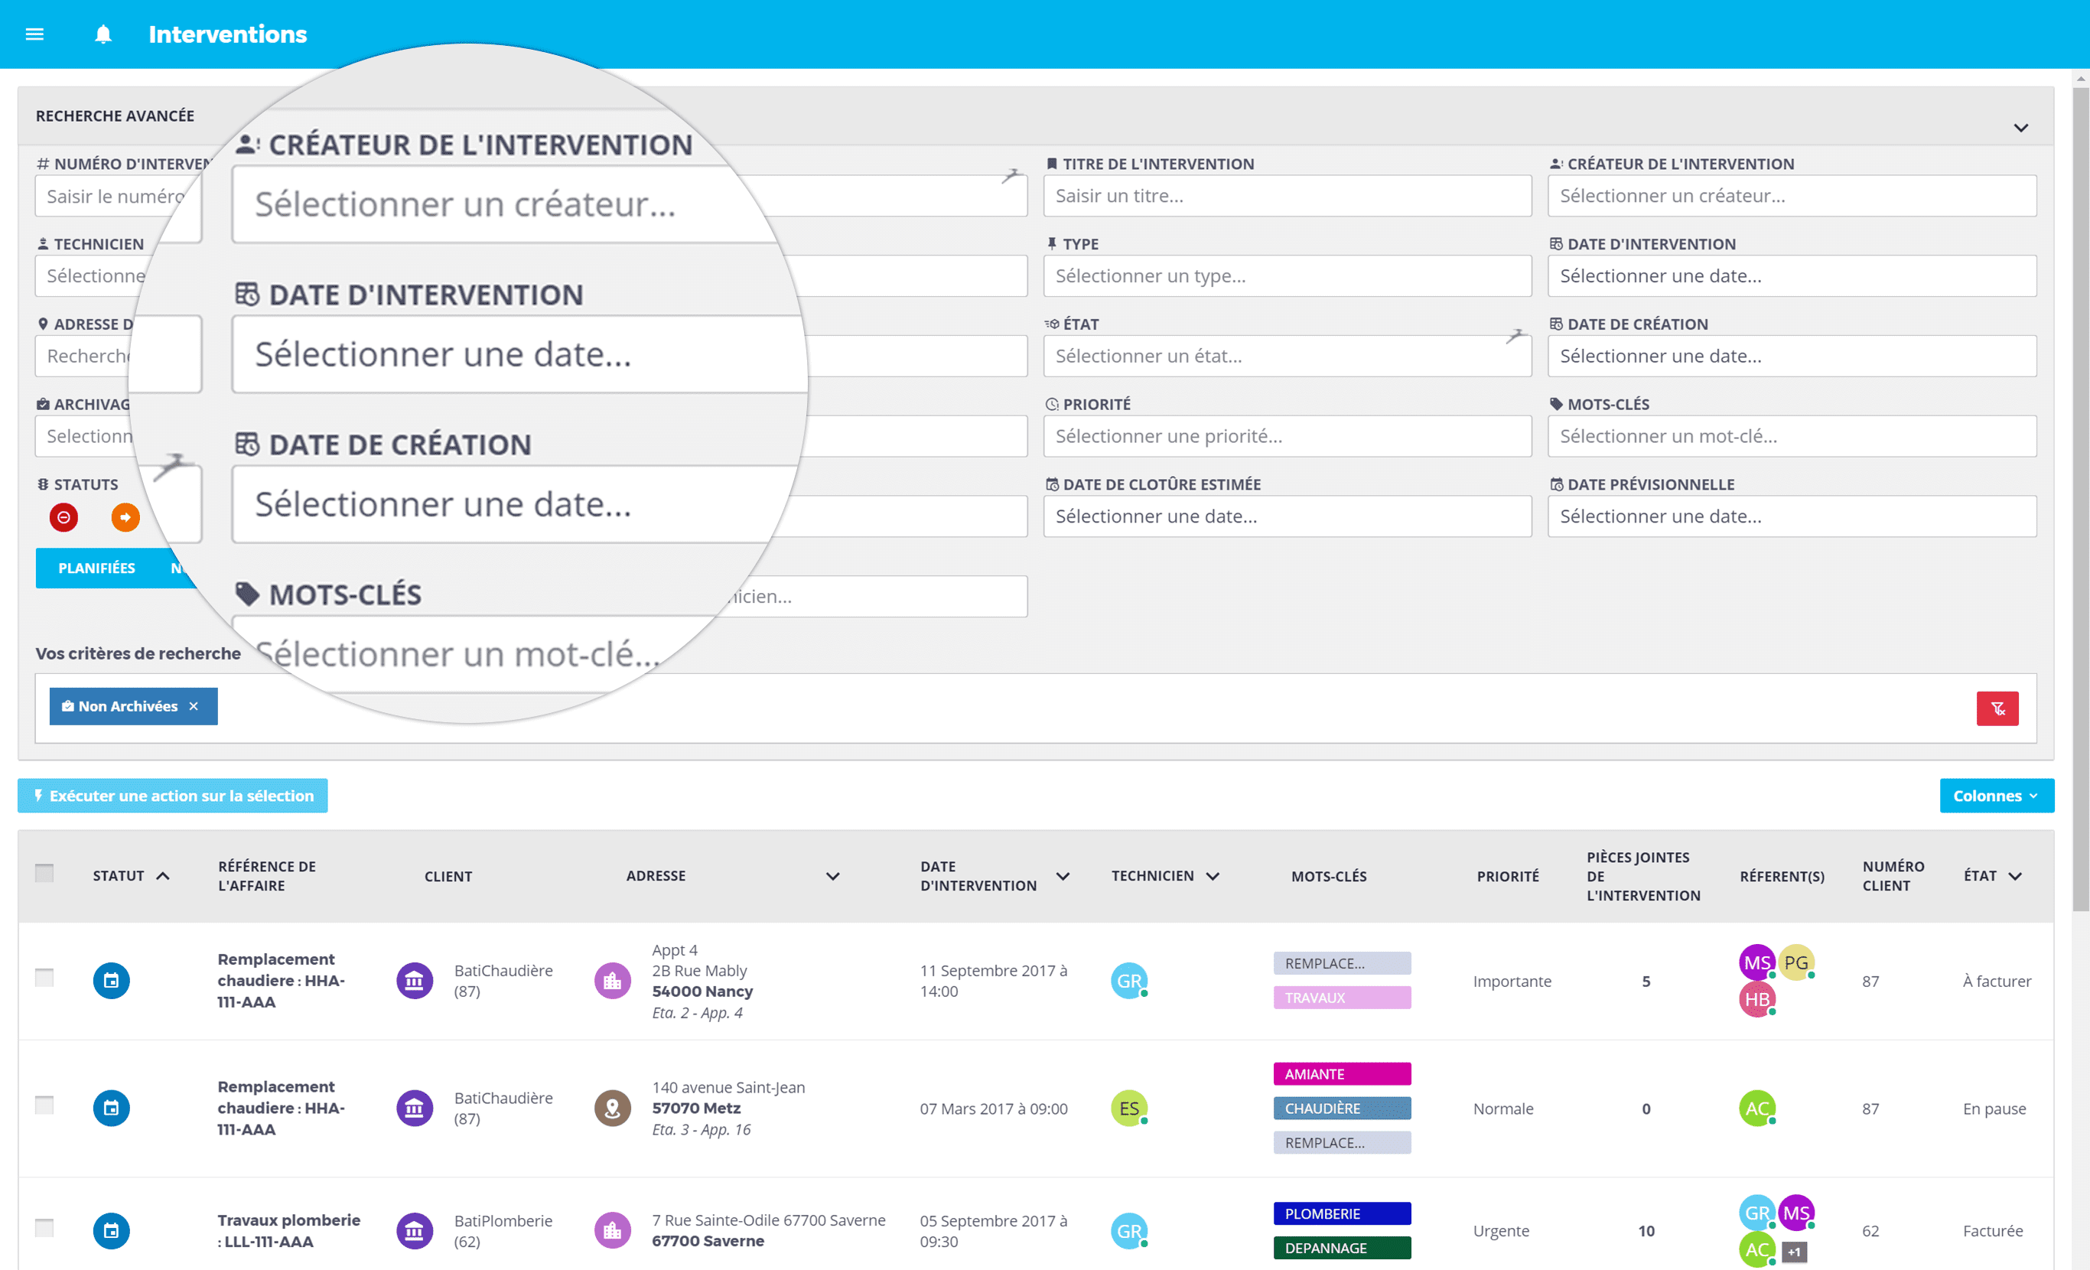
Task: Open Sélectionner un état dropdown for ÉTAT field
Action: point(1285,355)
